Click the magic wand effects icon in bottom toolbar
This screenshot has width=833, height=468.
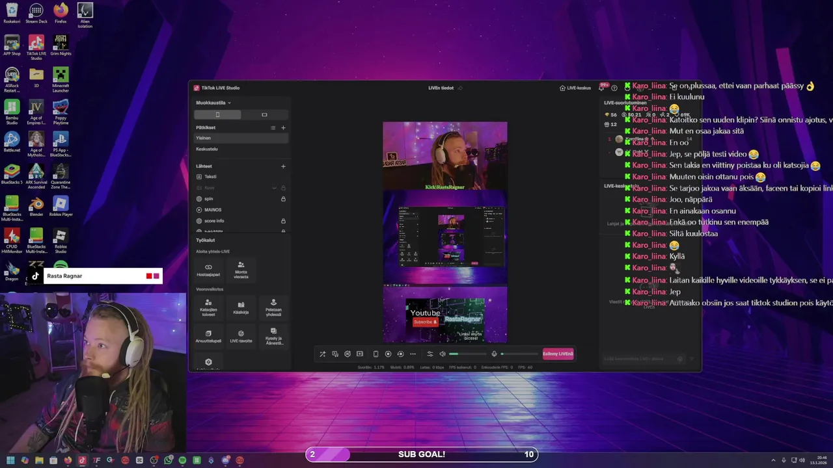[x=322, y=354]
